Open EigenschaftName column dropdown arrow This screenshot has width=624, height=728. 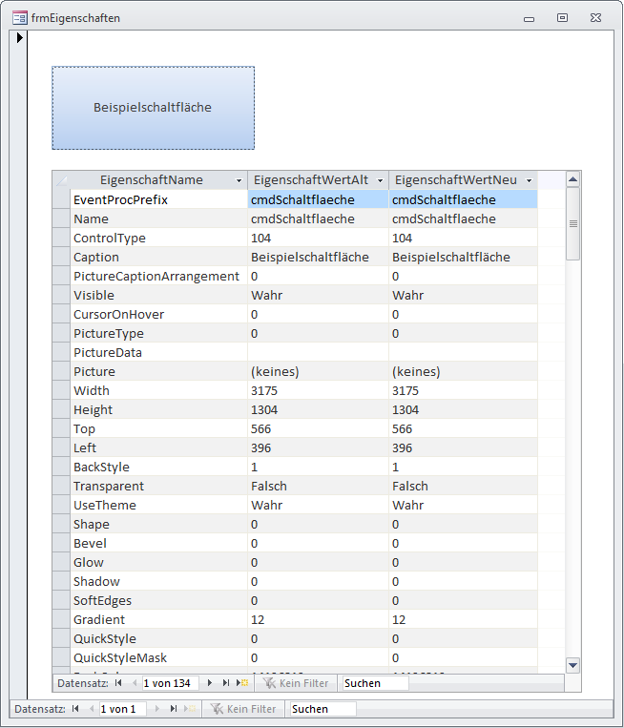tap(238, 180)
